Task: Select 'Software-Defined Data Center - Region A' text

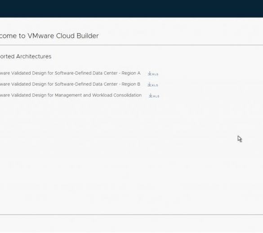Action: [x=98, y=73]
